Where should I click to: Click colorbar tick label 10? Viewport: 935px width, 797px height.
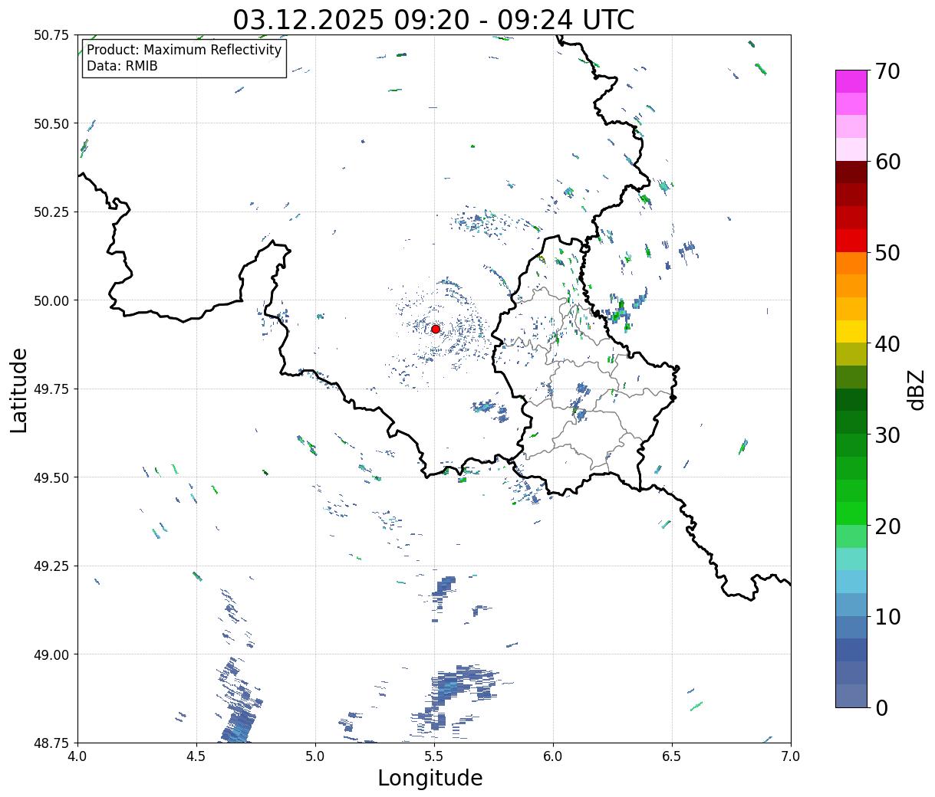pyautogui.click(x=887, y=616)
